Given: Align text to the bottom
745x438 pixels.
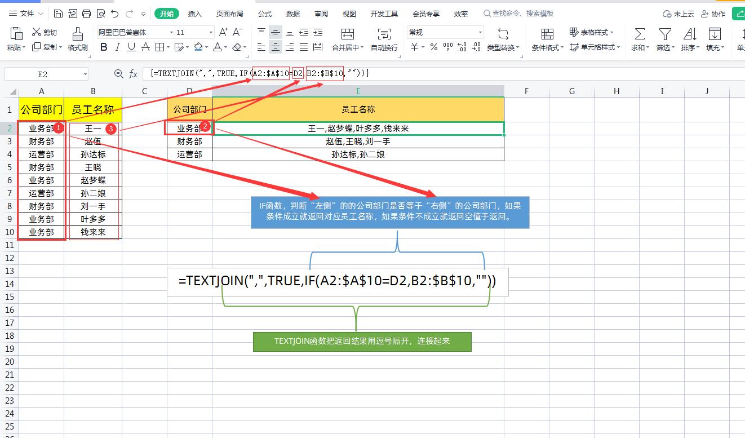Looking at the screenshot, I should pyautogui.click(x=290, y=32).
